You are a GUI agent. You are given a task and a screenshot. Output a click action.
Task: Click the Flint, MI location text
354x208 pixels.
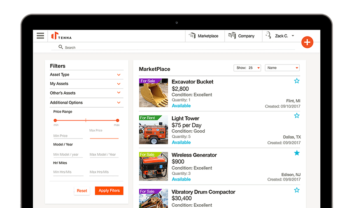(x=293, y=101)
